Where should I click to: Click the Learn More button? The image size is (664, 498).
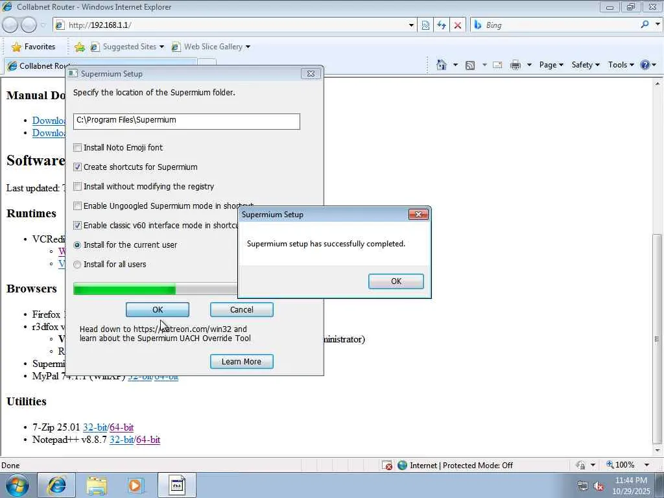coord(242,362)
